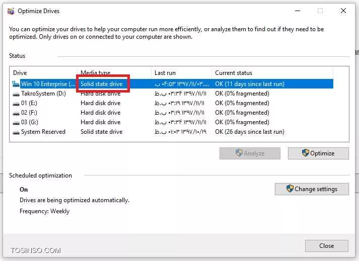
Task: Click Hard disk drive in 02 (F:) row
Action: click(x=101, y=113)
